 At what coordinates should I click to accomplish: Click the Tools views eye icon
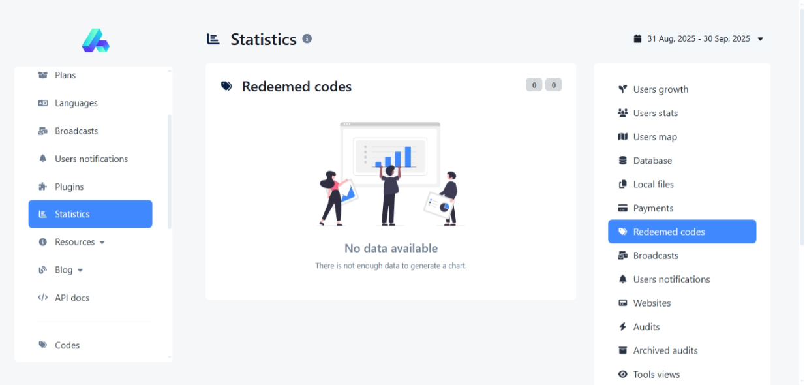(622, 375)
